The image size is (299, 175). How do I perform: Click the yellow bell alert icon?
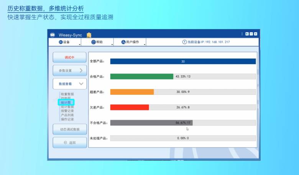[x=89, y=35]
